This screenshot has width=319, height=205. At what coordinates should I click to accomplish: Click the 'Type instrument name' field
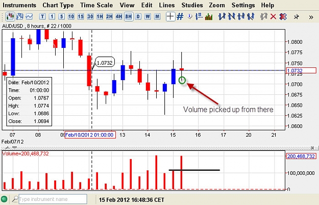pyautogui.click(x=53, y=199)
